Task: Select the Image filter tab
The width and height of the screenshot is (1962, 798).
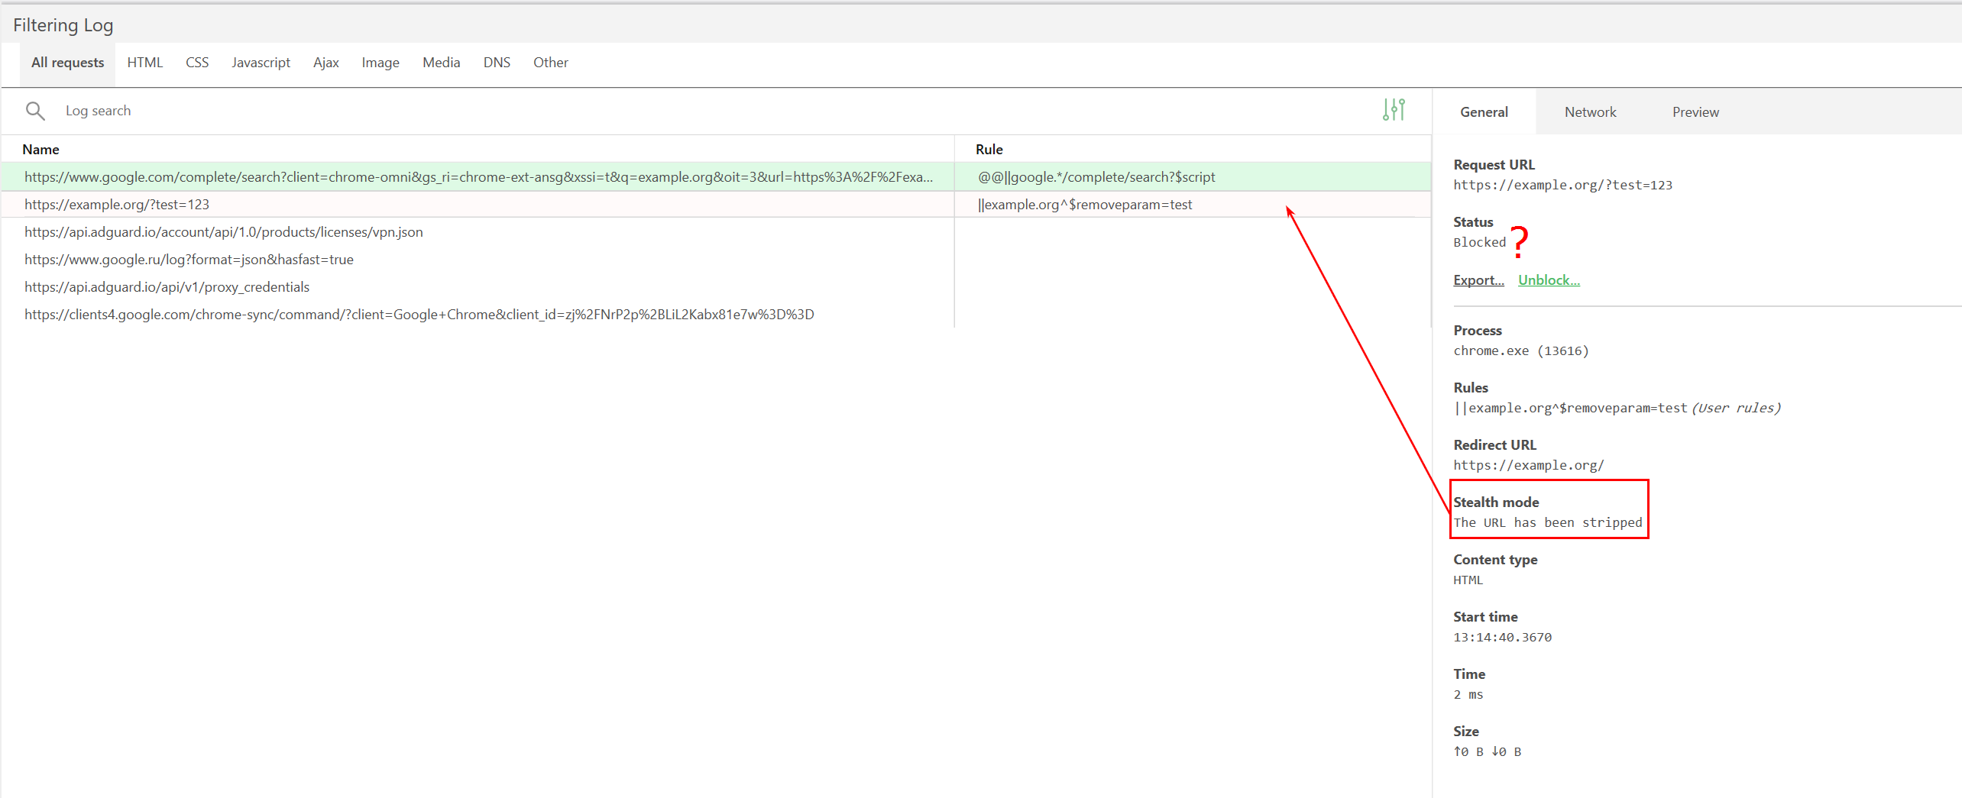Action: pyautogui.click(x=380, y=63)
